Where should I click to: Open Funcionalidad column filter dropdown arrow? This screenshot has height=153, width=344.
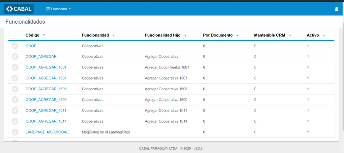pyautogui.click(x=114, y=35)
